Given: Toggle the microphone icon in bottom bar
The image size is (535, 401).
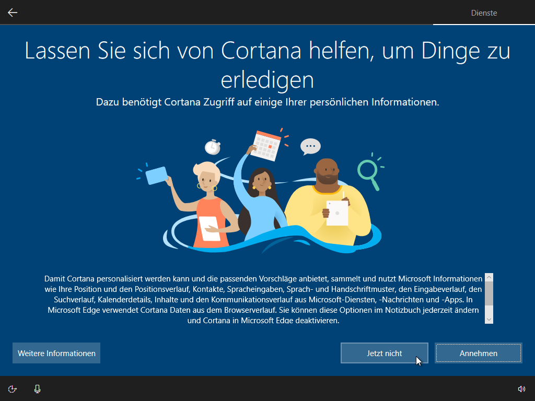Looking at the screenshot, I should click(x=37, y=388).
